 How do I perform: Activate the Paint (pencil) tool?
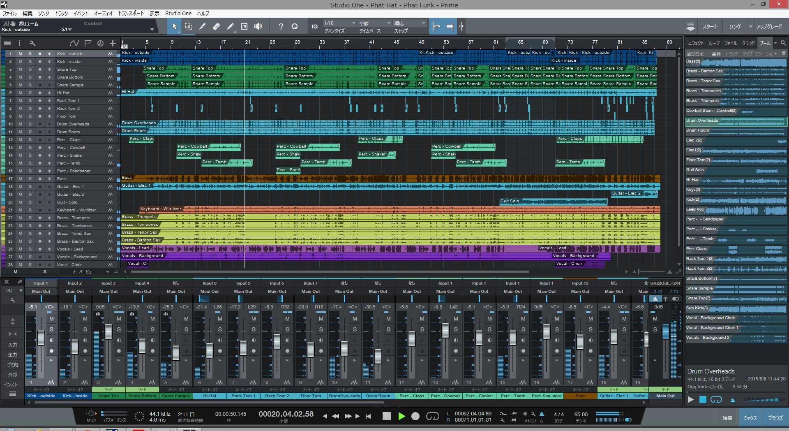pos(230,26)
